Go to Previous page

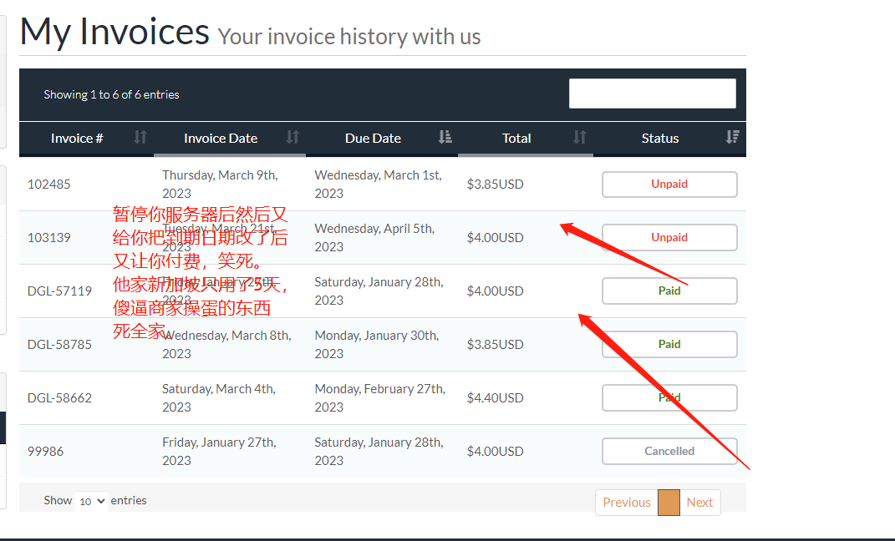coord(627,503)
